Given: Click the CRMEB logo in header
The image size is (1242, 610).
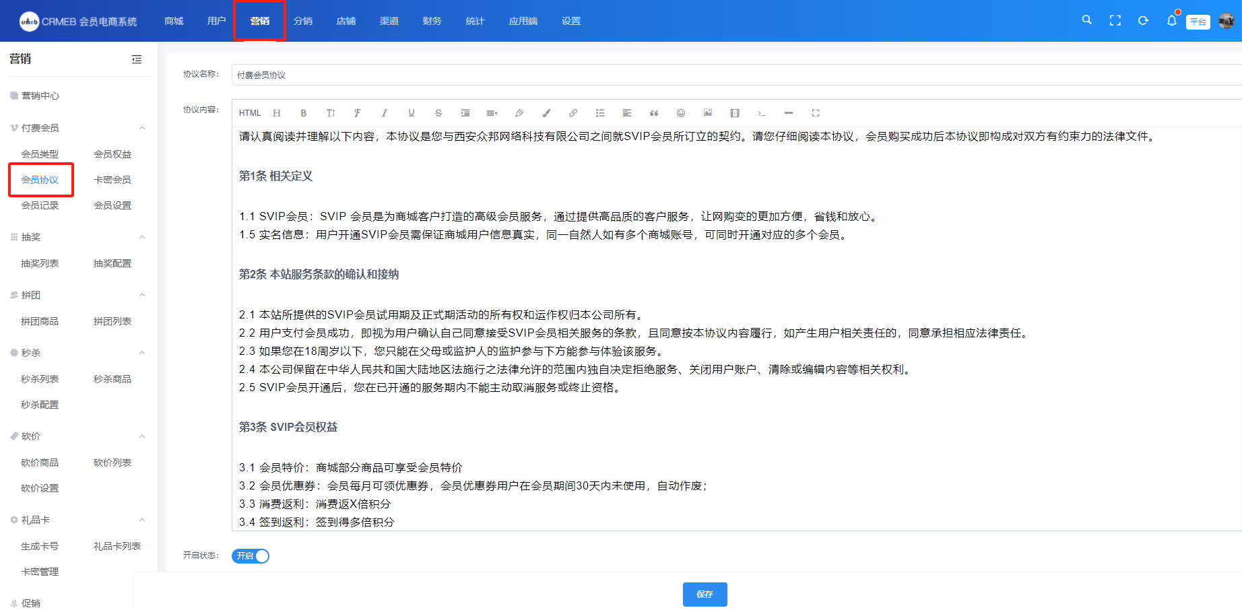Looking at the screenshot, I should click(x=78, y=22).
